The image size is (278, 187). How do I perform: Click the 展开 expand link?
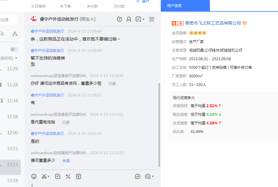(145, 1)
